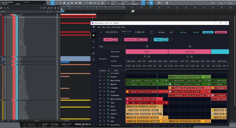Open the Gb Major key selector
Screen dimensions: 236x128
pyautogui.click(x=161, y=32)
